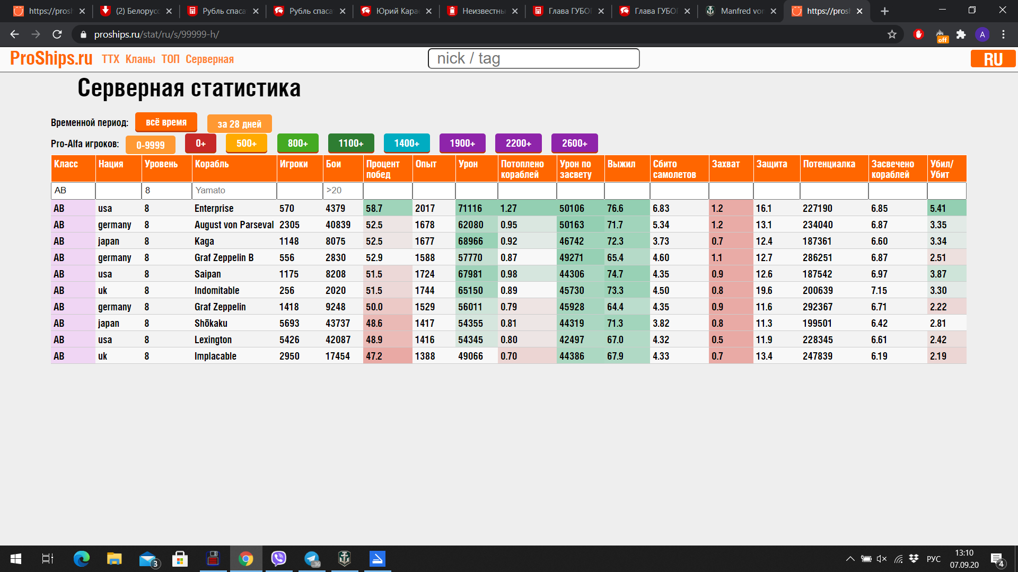Open Chrome extensions puzzle icon

961,34
